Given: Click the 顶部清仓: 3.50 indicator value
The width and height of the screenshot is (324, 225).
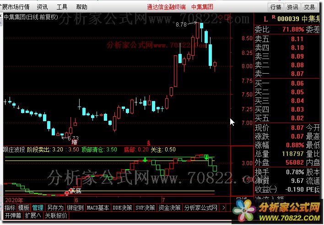Looking at the screenshot, I should pyautogui.click(x=99, y=150).
